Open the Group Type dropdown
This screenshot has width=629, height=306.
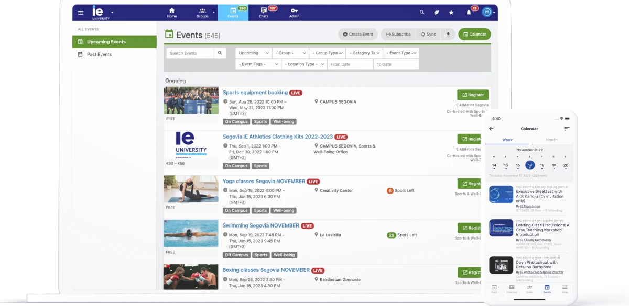point(329,53)
